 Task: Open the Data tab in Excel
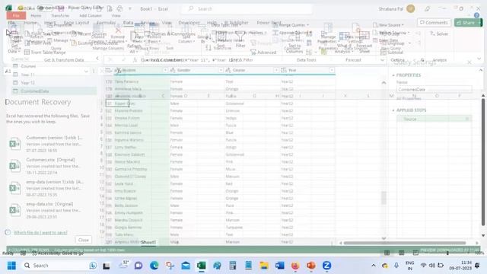[128, 23]
